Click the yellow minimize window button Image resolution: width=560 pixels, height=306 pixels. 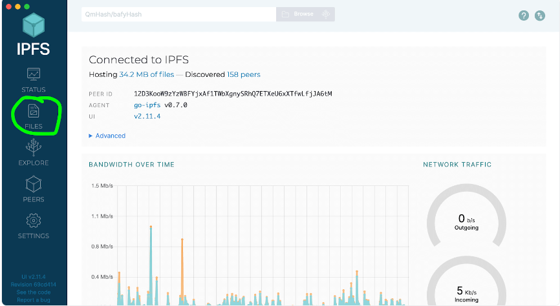point(17,6)
